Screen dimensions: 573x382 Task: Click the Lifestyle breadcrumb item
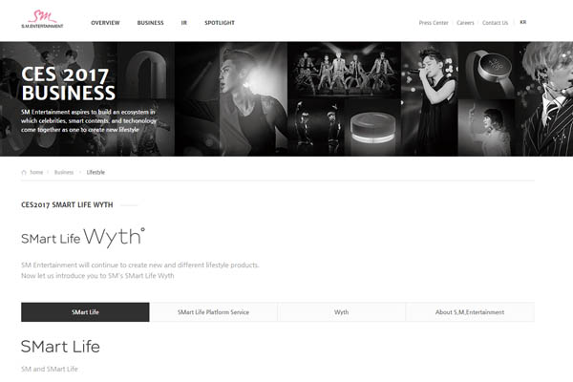click(95, 172)
